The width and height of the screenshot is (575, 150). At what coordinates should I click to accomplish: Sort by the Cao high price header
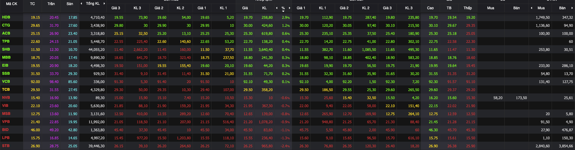click(430, 8)
